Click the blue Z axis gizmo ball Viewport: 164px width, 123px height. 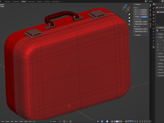click(x=126, y=5)
